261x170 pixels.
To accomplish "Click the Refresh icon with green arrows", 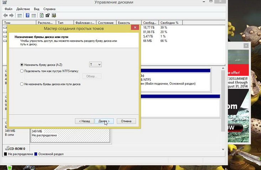I will click(42, 15).
